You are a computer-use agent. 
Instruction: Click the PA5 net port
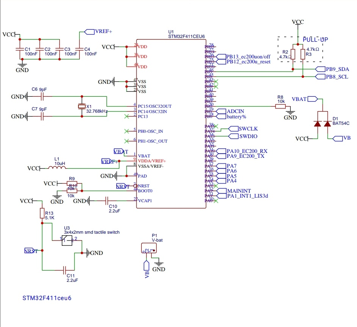tap(226, 176)
